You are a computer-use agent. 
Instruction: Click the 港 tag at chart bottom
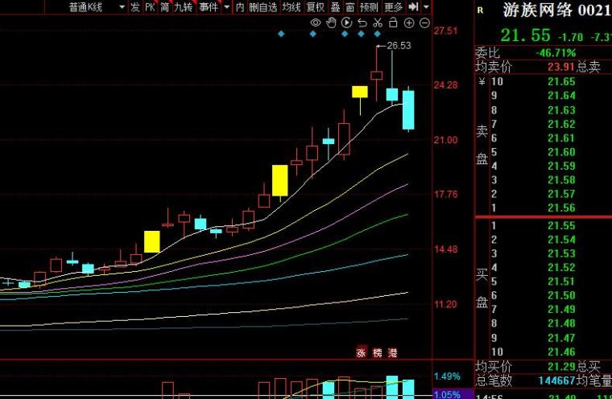(393, 352)
